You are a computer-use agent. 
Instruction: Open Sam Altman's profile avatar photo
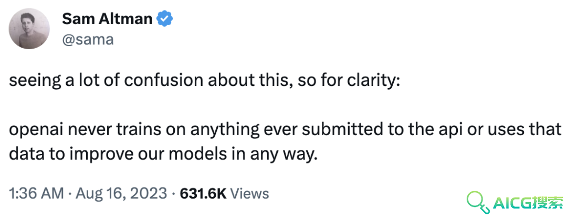point(29,28)
